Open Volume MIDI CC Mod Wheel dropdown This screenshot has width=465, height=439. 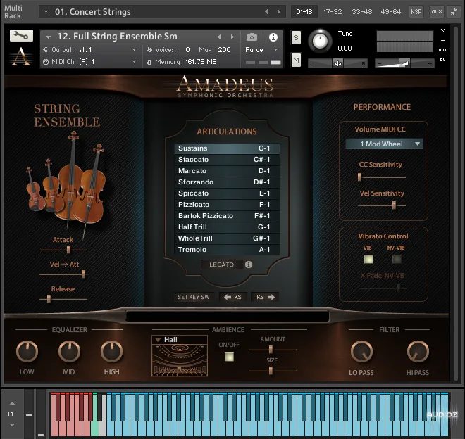pos(384,144)
